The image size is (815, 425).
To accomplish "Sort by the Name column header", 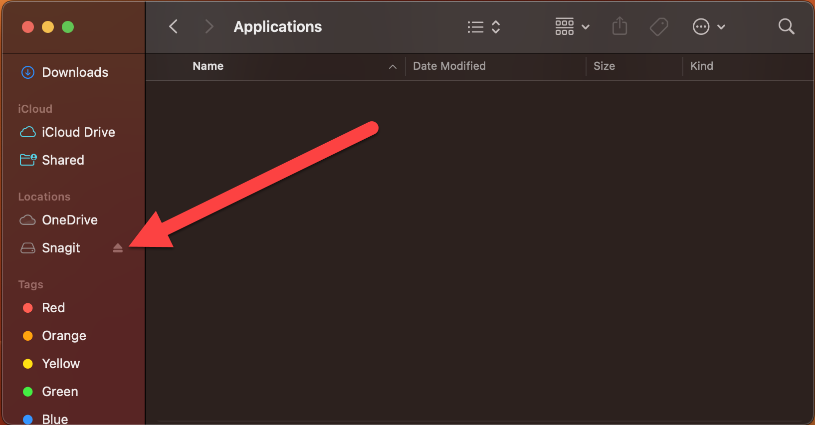I will click(208, 66).
